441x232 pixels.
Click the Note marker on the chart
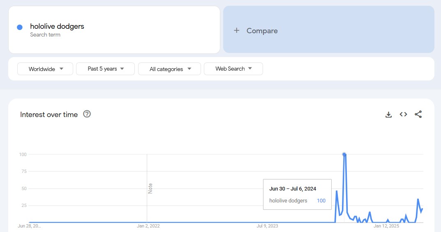point(150,188)
